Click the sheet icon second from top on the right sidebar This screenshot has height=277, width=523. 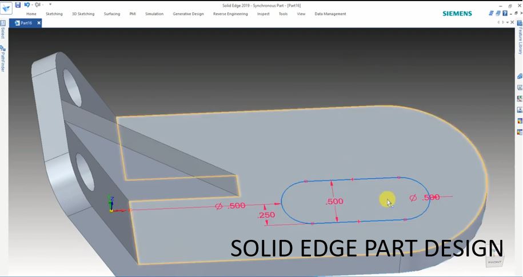[520, 87]
